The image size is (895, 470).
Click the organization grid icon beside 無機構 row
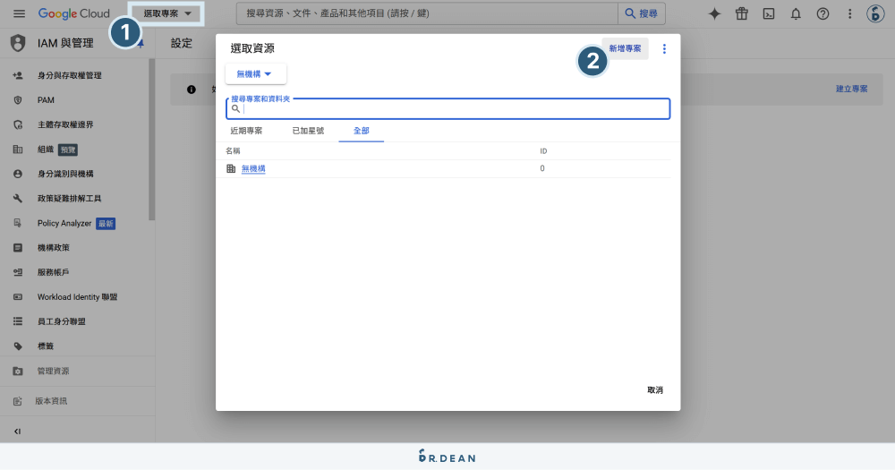point(231,168)
